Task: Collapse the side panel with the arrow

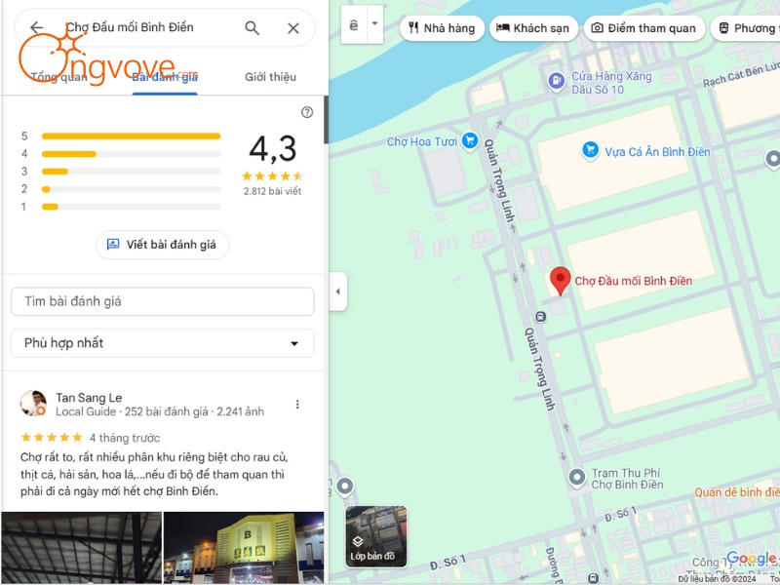Action: [x=338, y=292]
